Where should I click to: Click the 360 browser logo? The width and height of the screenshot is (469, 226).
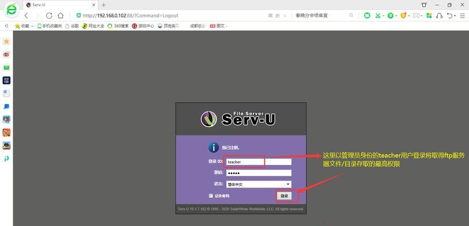12,10
